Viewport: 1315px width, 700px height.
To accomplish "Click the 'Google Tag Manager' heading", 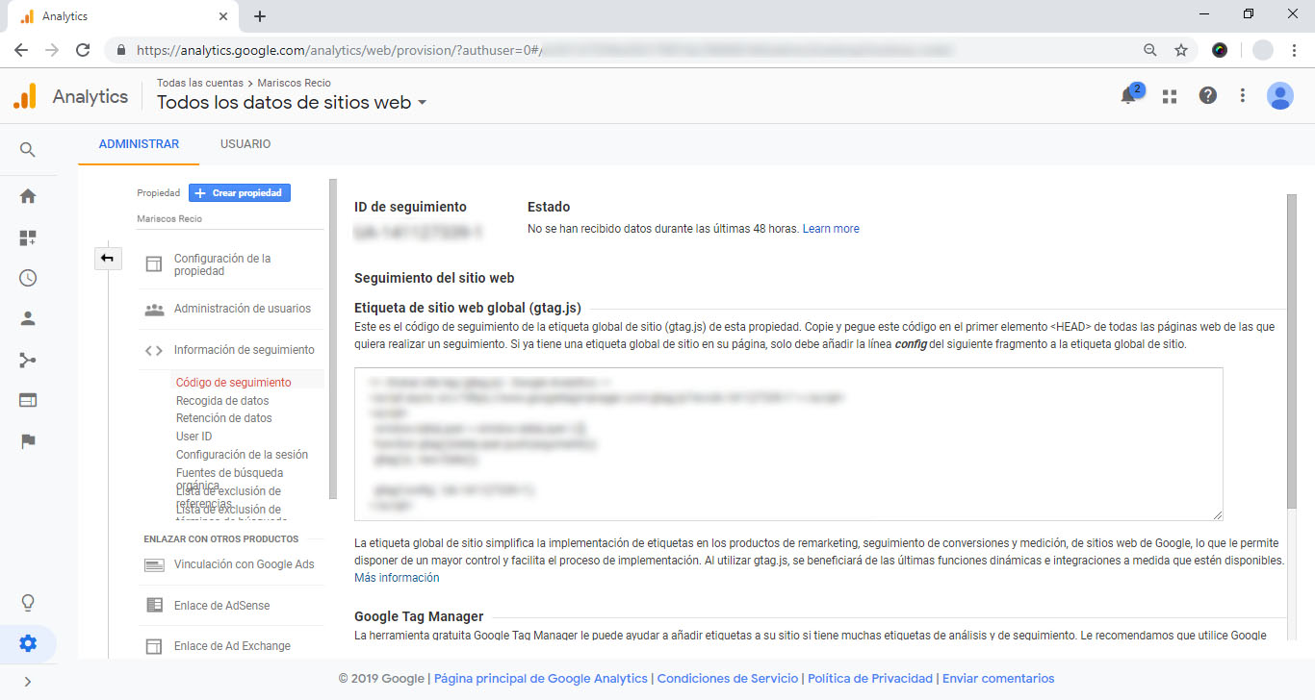I will (419, 616).
